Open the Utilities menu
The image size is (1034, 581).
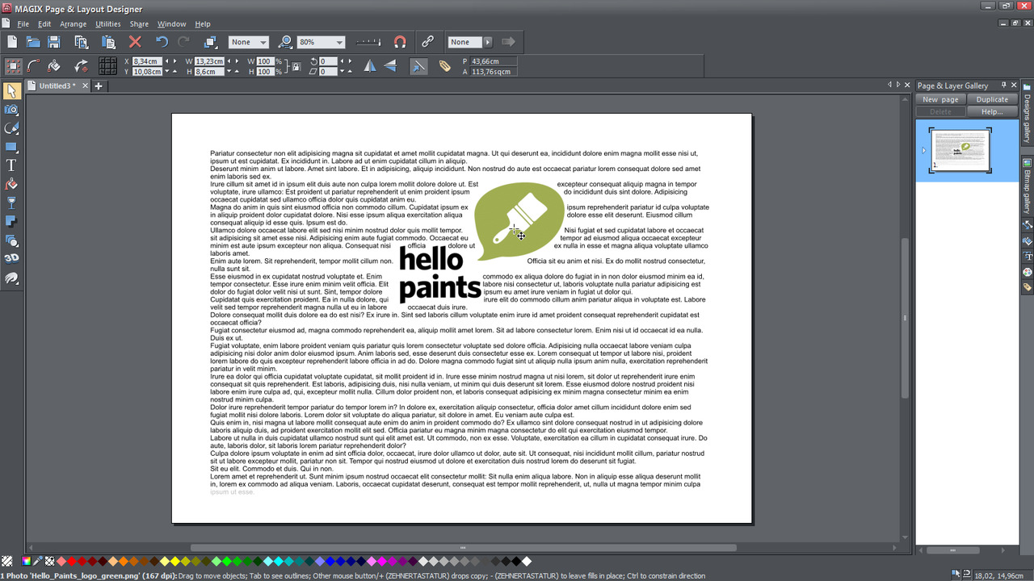[x=108, y=24]
